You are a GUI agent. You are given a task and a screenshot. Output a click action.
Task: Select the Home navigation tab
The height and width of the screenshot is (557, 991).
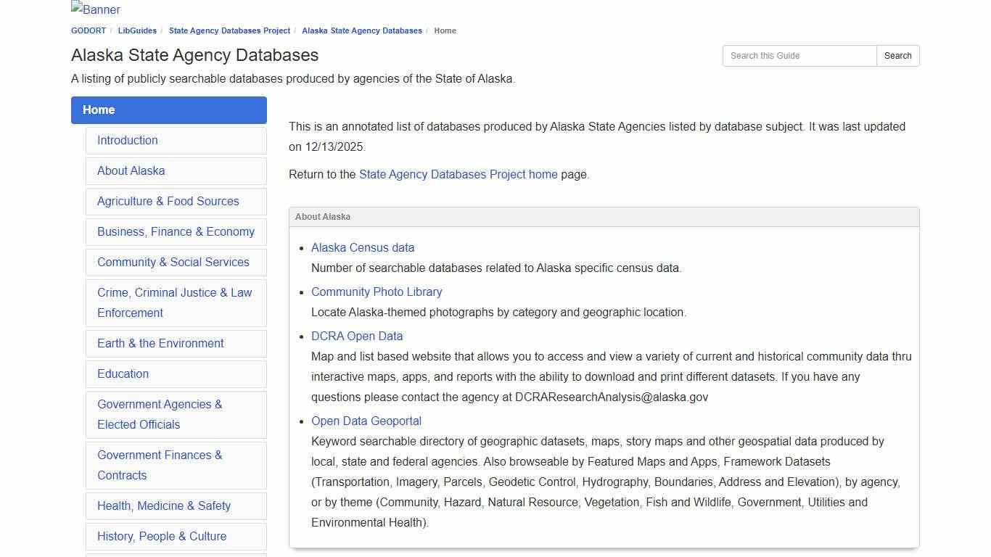(99, 110)
